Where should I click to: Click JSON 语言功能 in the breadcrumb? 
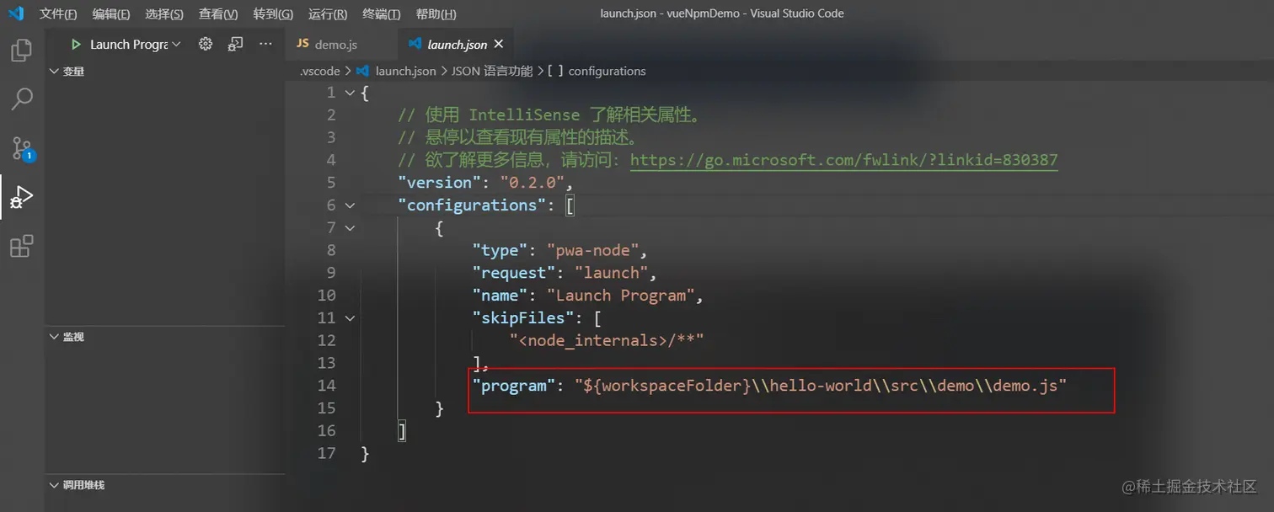492,72
